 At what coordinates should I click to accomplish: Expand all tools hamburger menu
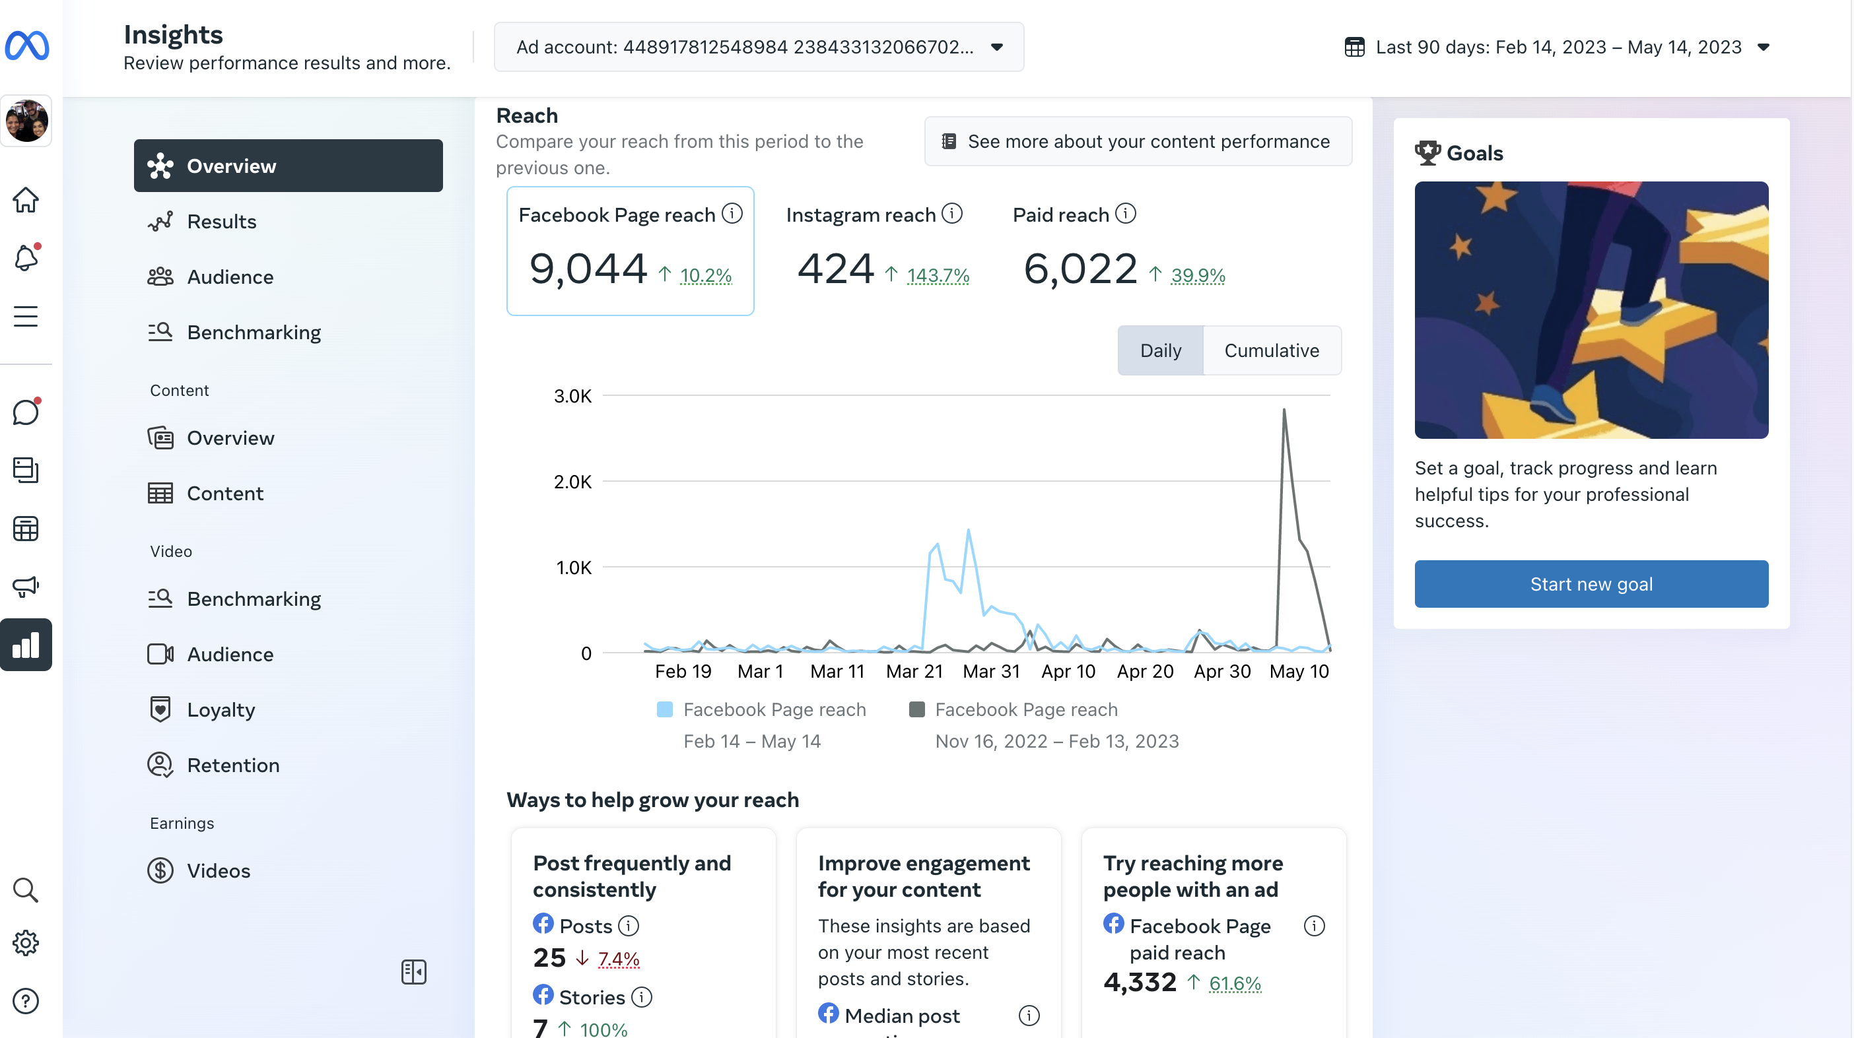(26, 317)
